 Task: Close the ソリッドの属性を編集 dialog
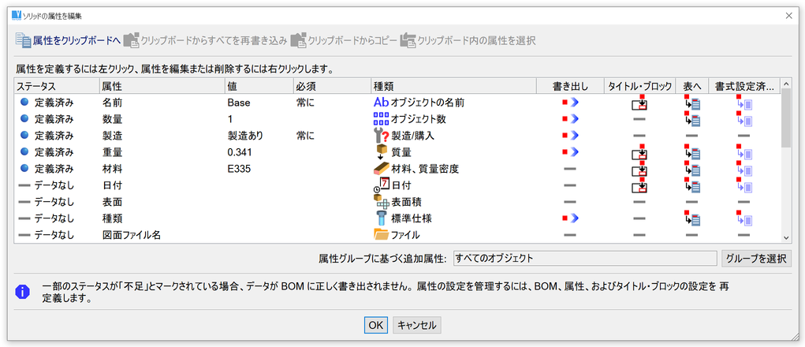coord(789,15)
